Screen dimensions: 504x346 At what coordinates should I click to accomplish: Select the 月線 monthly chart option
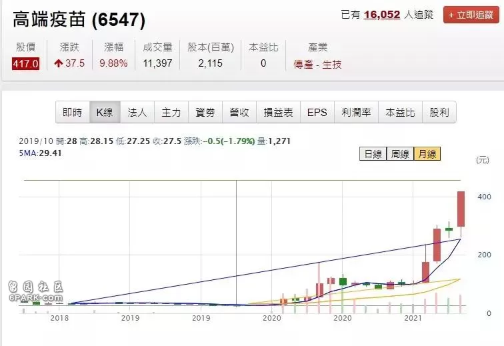click(427, 154)
